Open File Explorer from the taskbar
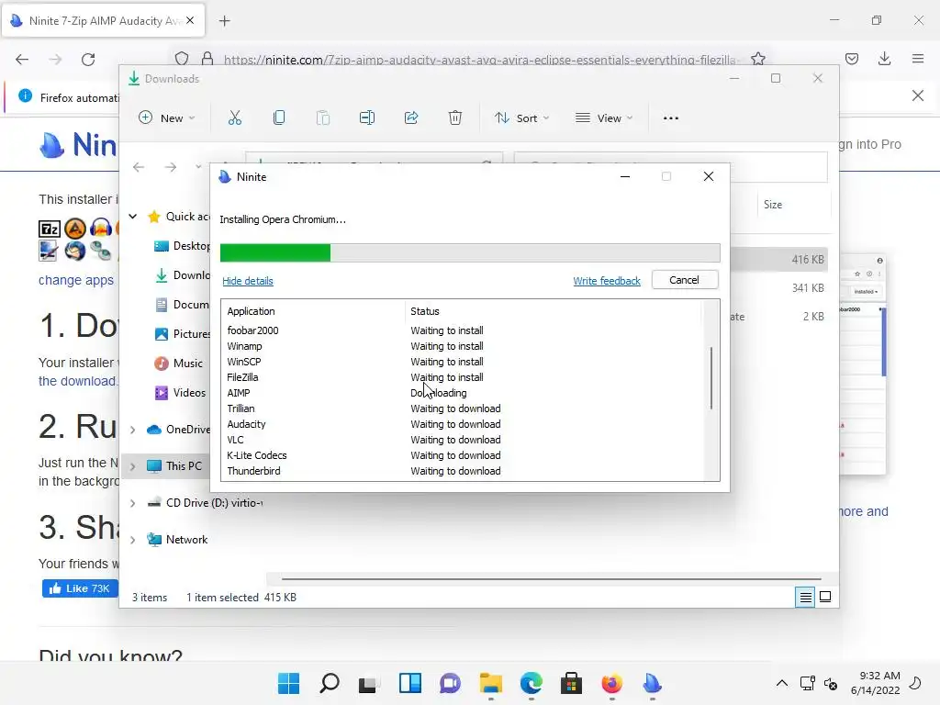This screenshot has height=705, width=940. [491, 683]
